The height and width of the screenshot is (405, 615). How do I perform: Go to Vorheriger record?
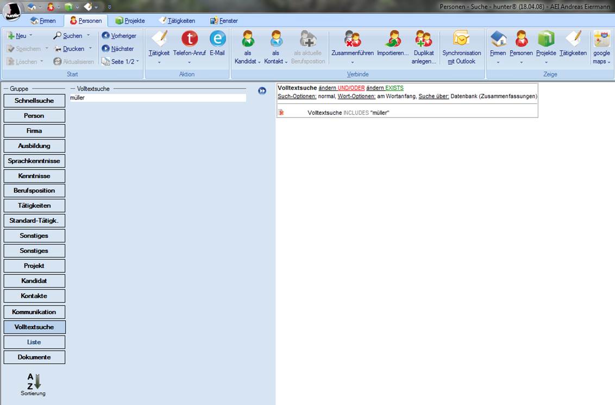pyautogui.click(x=119, y=36)
